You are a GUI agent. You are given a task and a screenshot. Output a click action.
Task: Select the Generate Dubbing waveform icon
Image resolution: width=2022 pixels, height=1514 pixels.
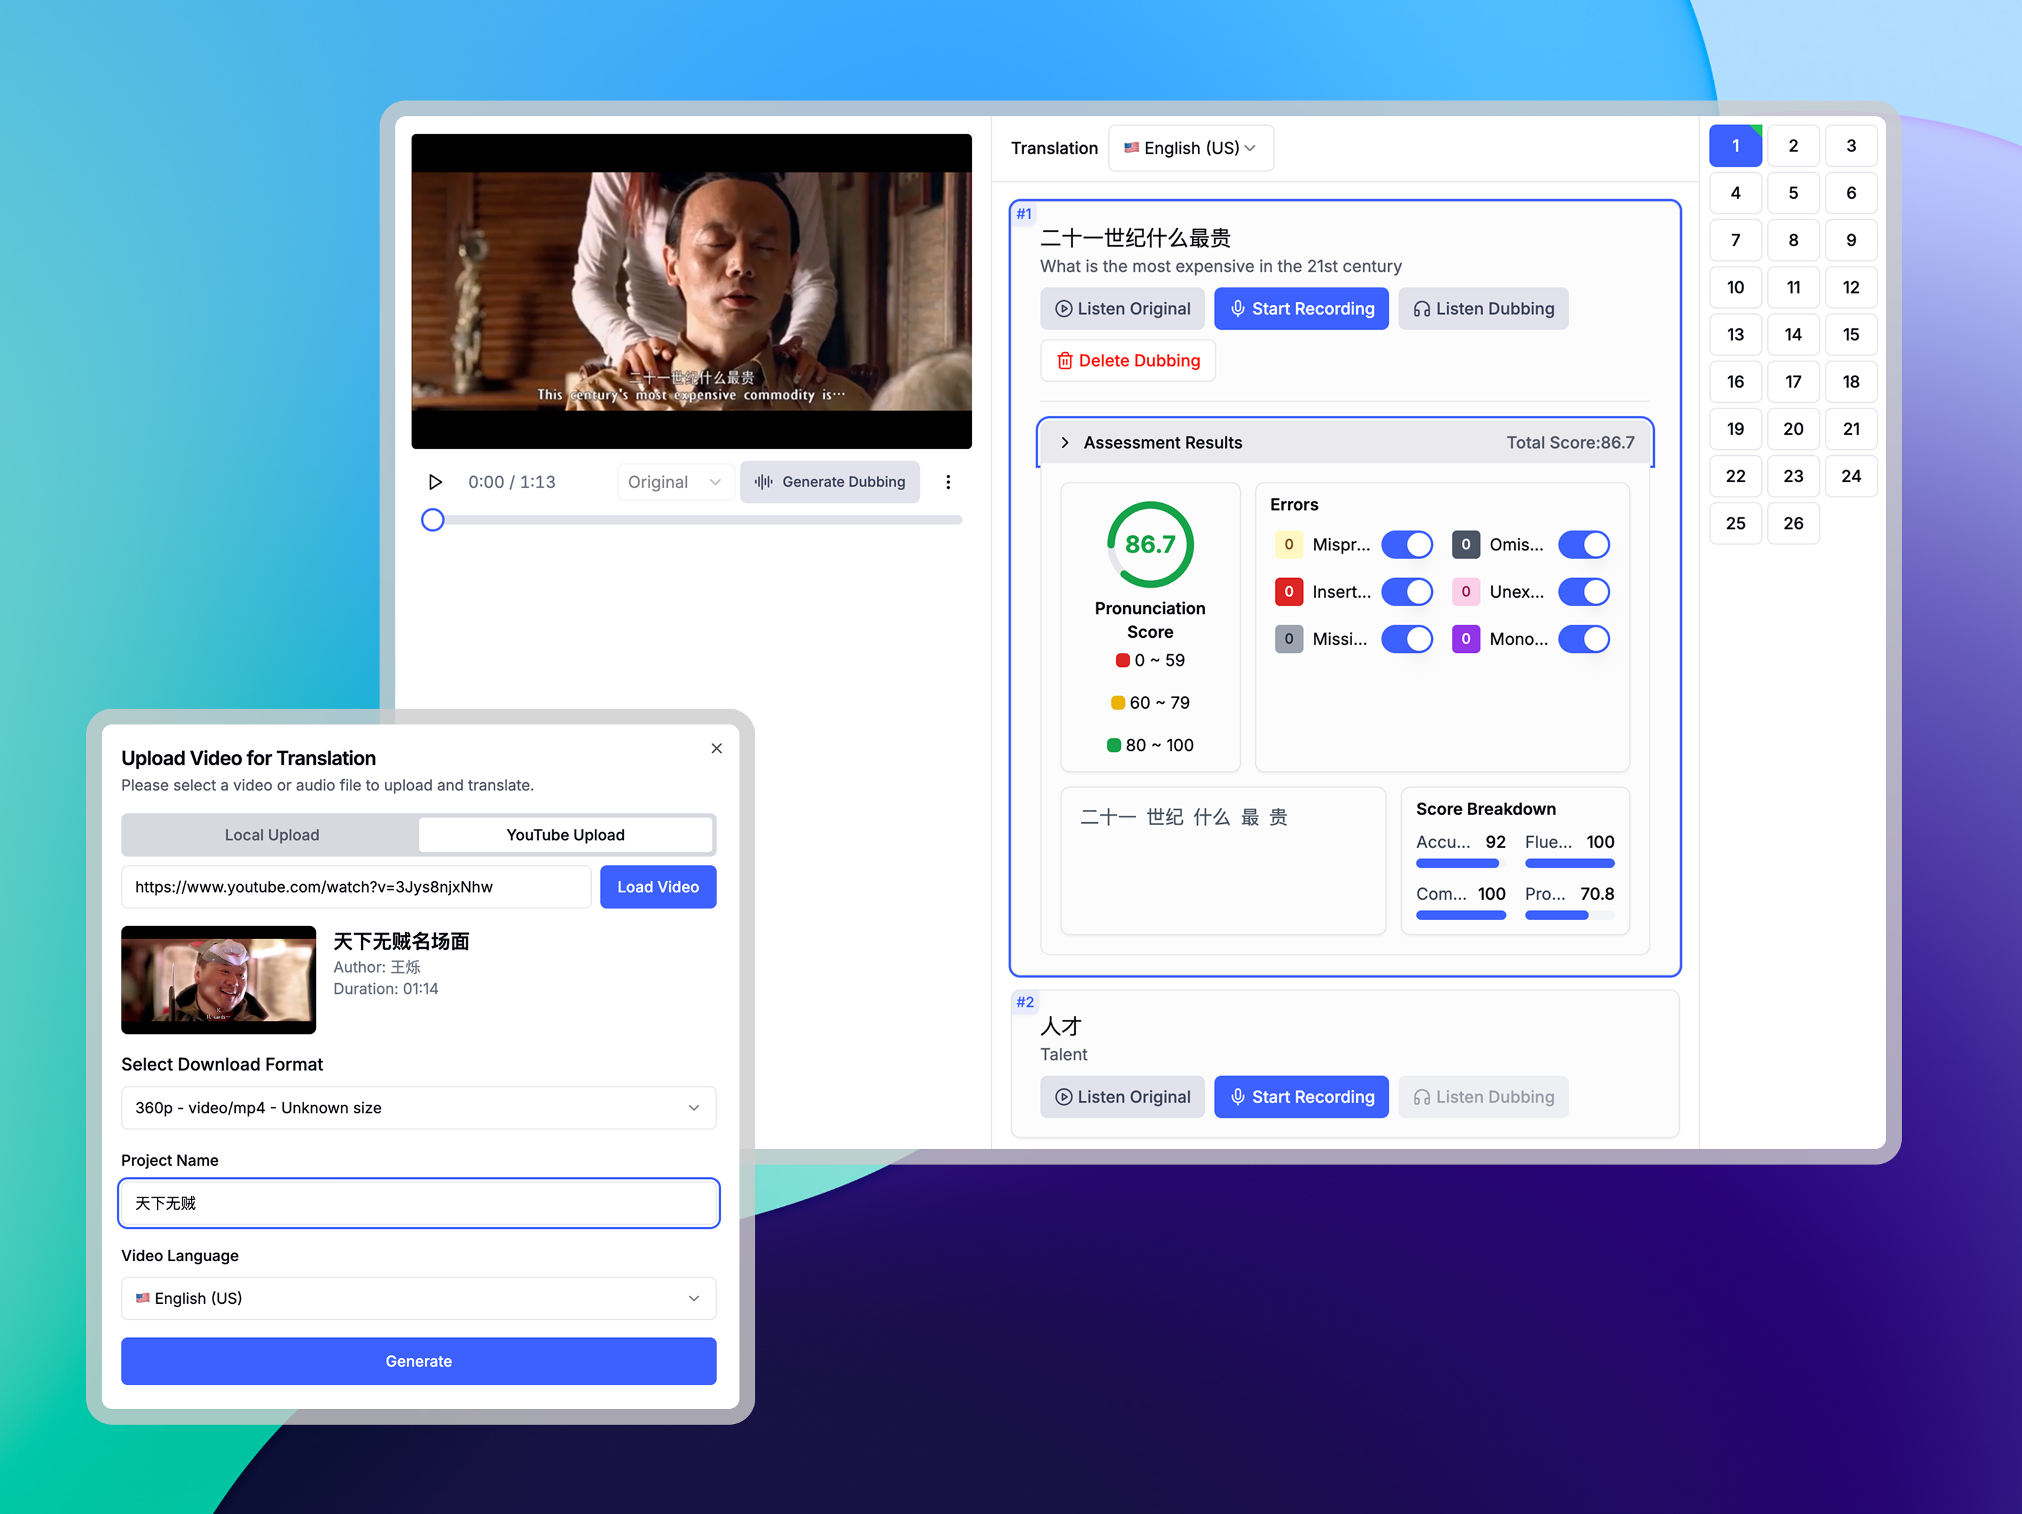[x=764, y=482]
